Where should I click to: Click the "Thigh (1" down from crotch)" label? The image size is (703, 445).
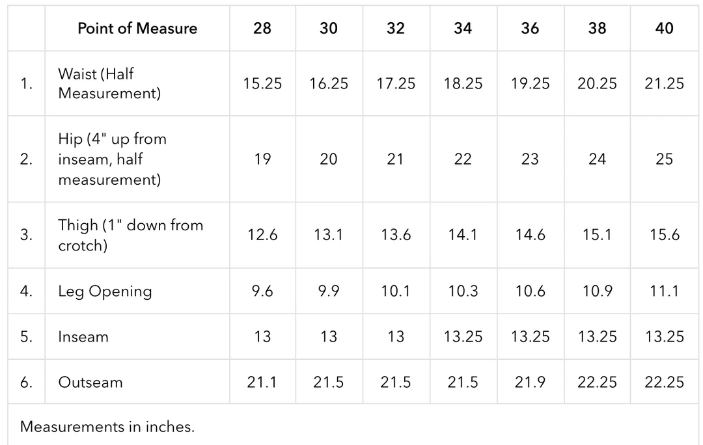(130, 235)
